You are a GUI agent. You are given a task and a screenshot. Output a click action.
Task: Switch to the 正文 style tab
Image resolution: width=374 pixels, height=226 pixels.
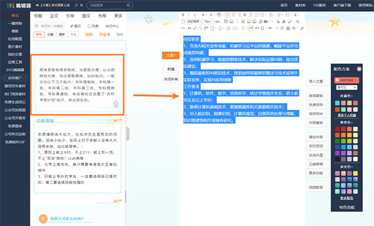(x=54, y=16)
